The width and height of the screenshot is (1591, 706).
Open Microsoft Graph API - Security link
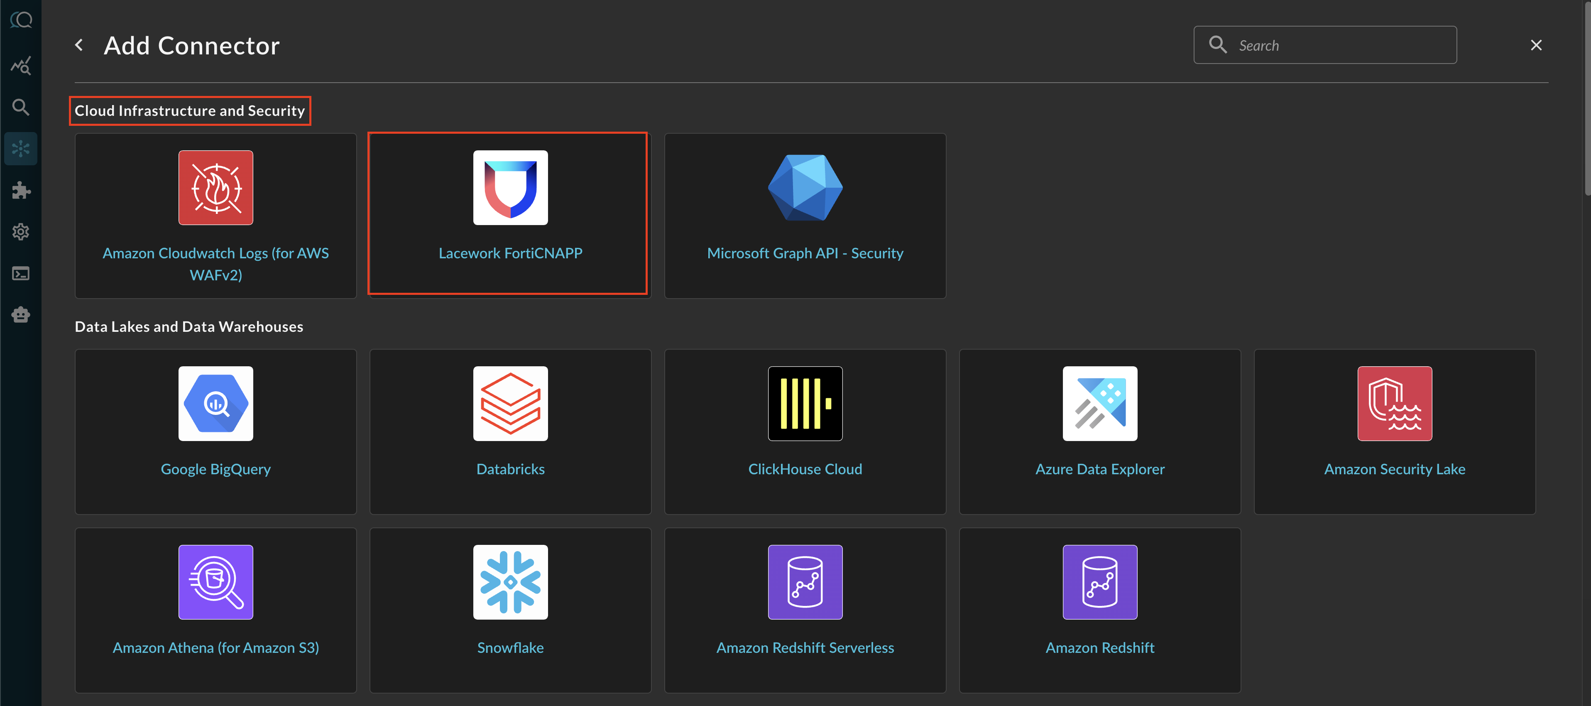[x=805, y=253]
